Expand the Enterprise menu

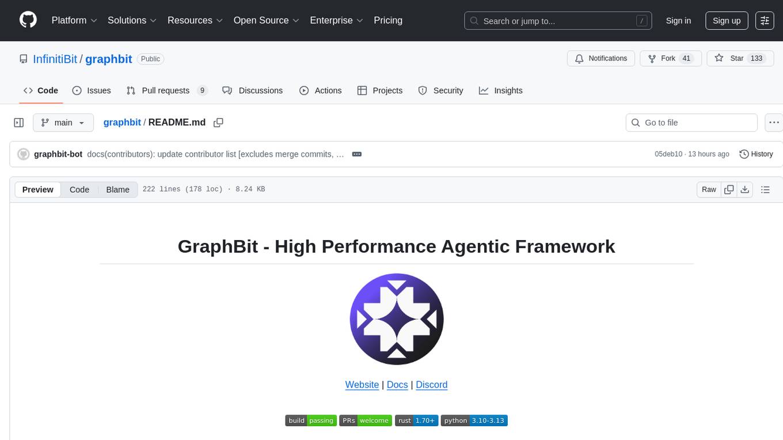pos(336,20)
